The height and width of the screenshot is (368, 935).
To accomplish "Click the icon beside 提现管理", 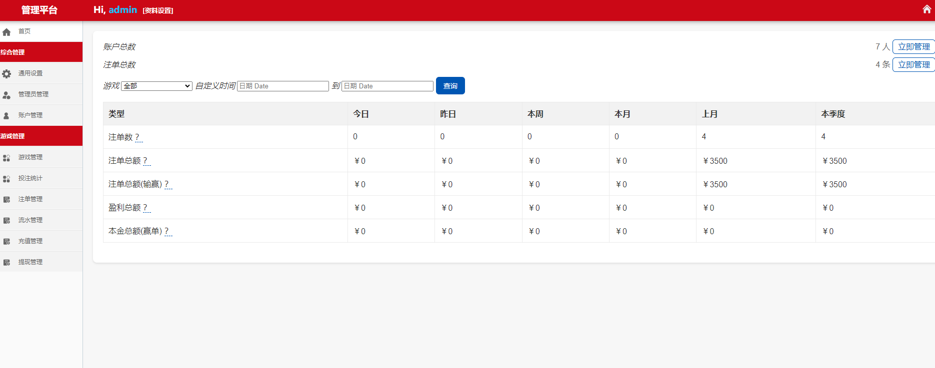I will 6,263.
